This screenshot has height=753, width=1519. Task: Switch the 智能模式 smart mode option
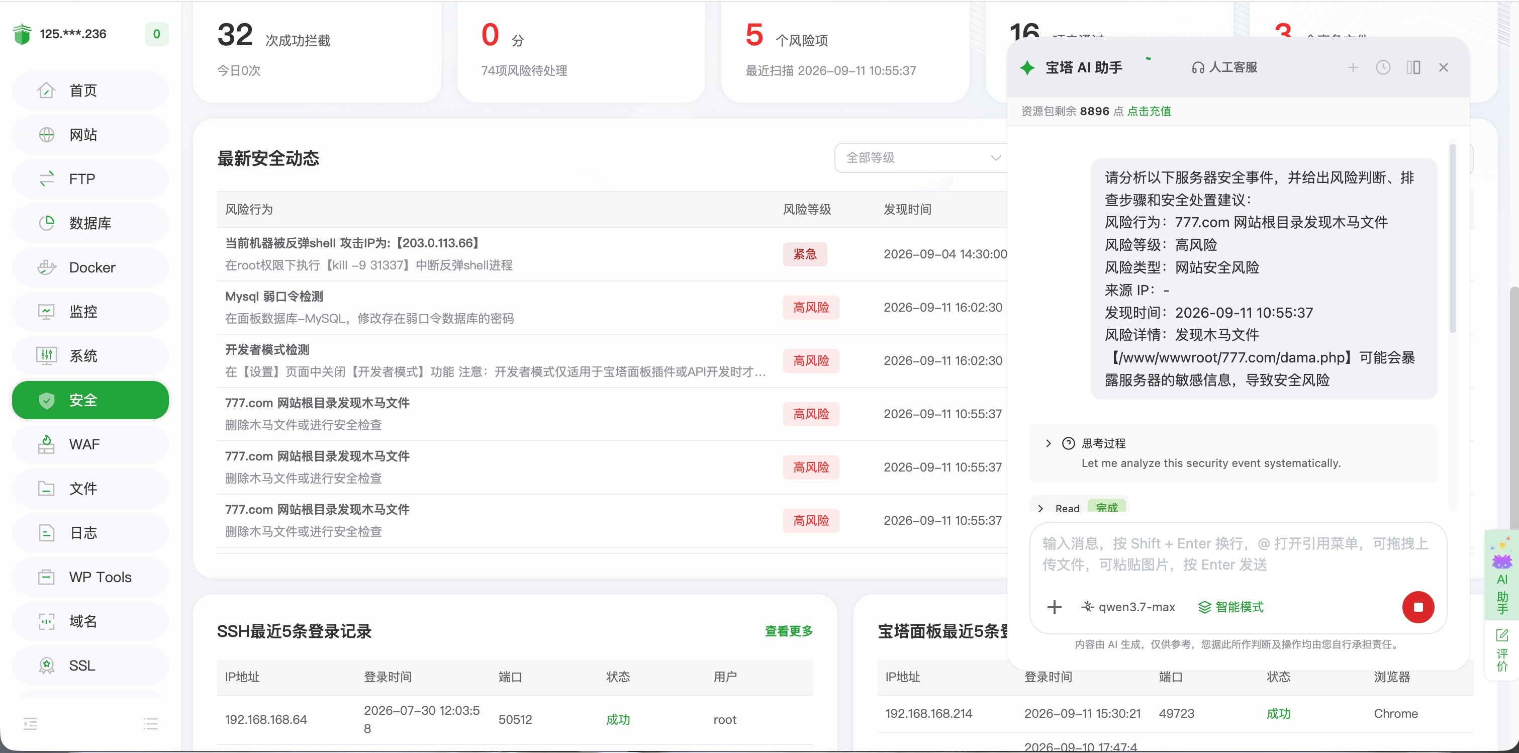[1230, 607]
